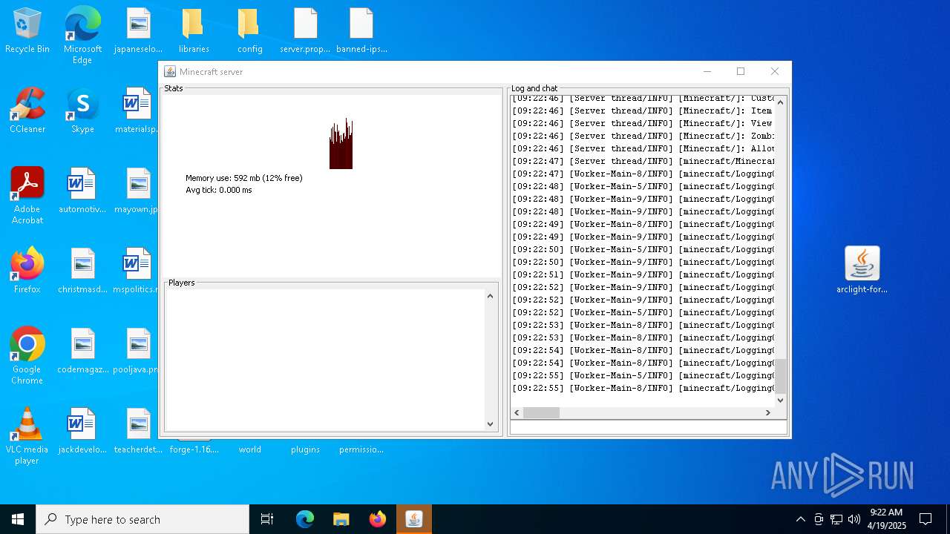Image resolution: width=950 pixels, height=534 pixels.
Task: Click down arrow of Players list scrollbar
Action: (490, 423)
